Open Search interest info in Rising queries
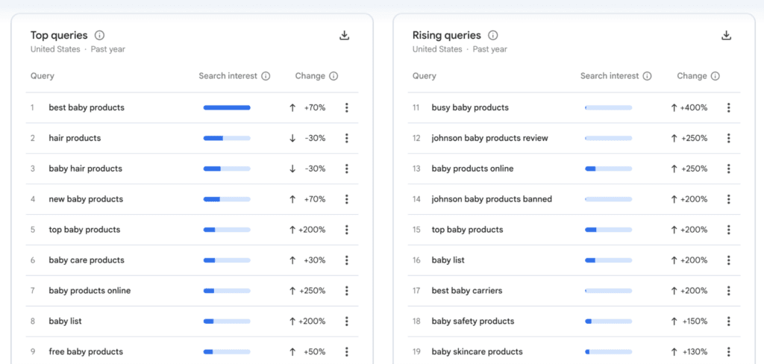Viewport: 764px width, 364px height. pos(647,76)
